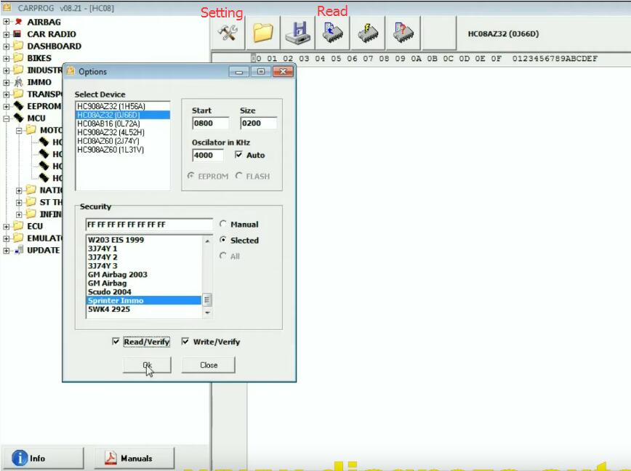The image size is (631, 471).
Task: Uncheck the Read/Verify checkbox
Action: pyautogui.click(x=116, y=342)
